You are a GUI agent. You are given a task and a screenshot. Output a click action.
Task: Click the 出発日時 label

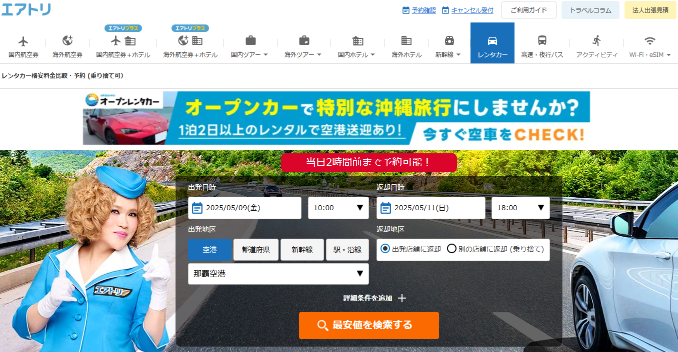pyautogui.click(x=202, y=188)
